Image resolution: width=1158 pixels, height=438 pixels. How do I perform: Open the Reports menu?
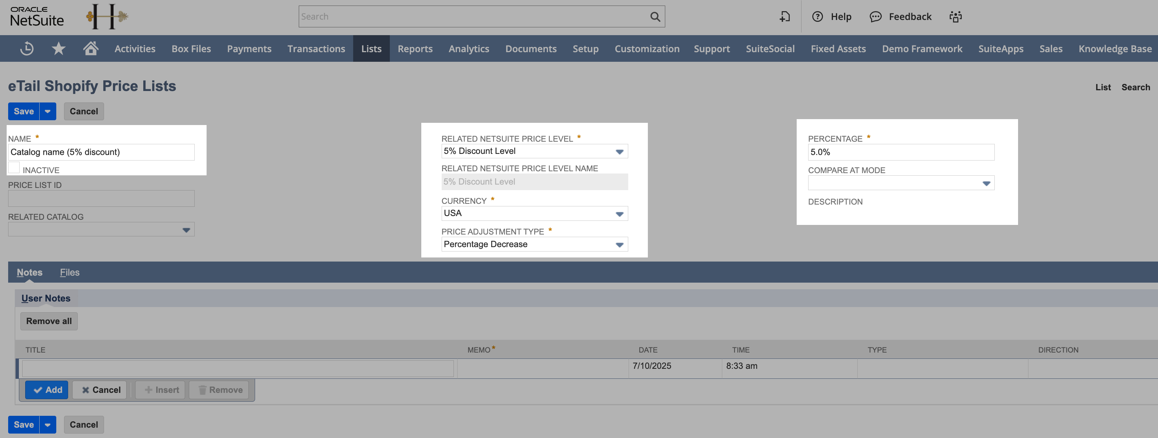pyautogui.click(x=415, y=48)
